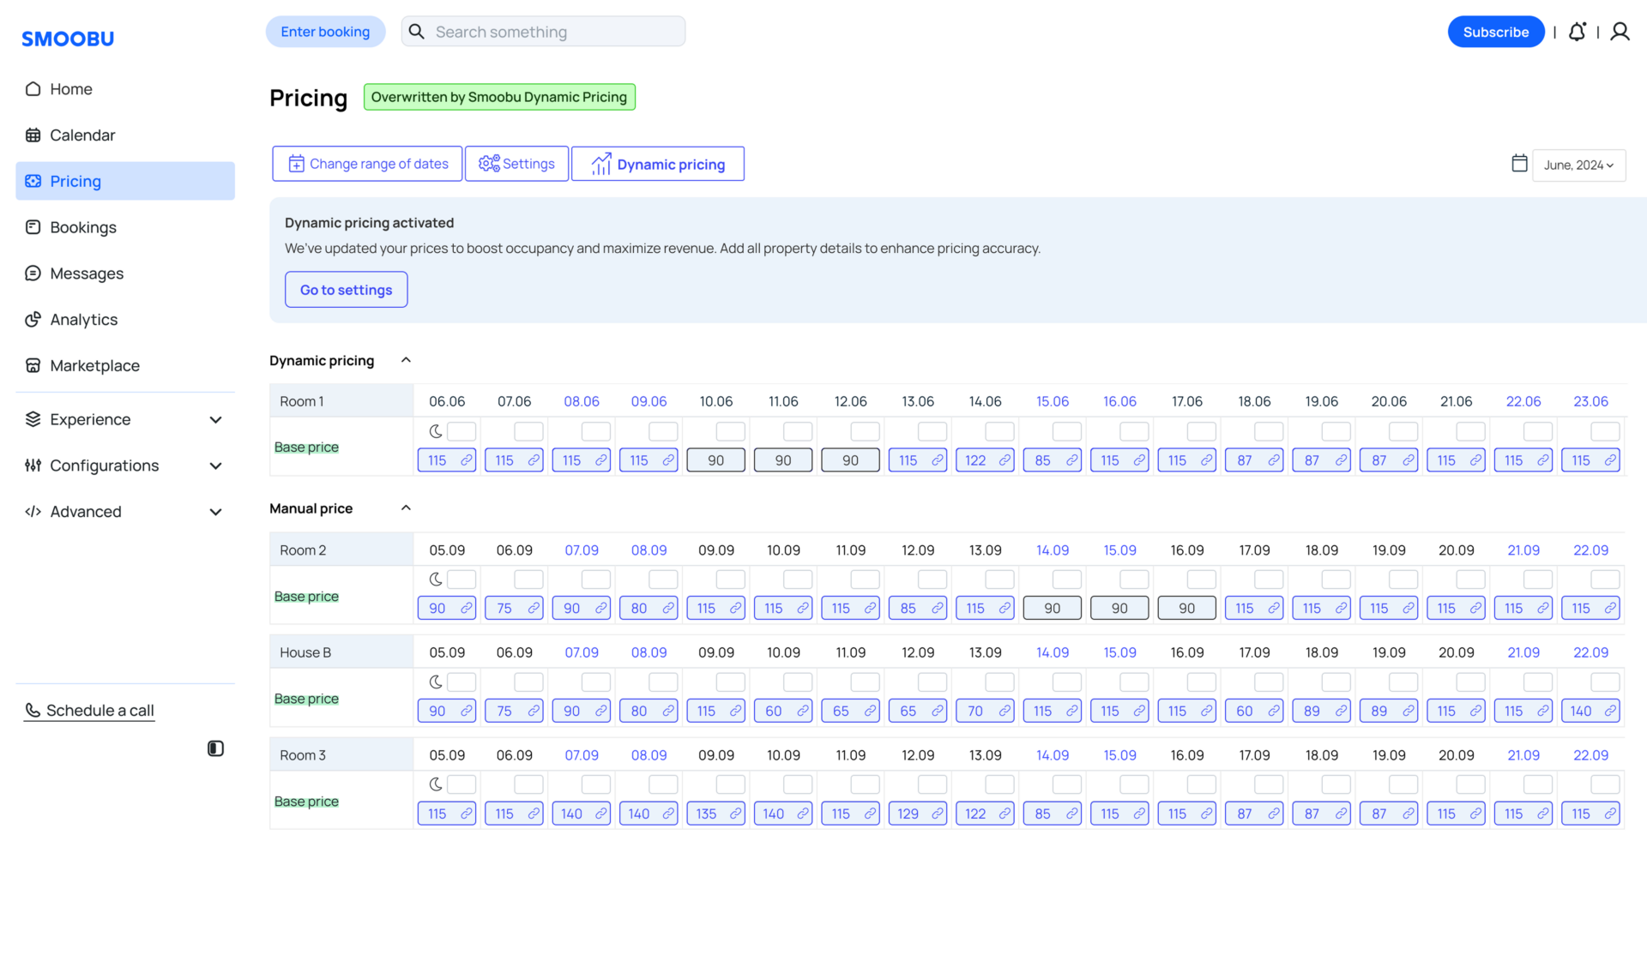The height and width of the screenshot is (955, 1647).
Task: Tick Room 2 checkbox for 07.09
Action: (596, 580)
